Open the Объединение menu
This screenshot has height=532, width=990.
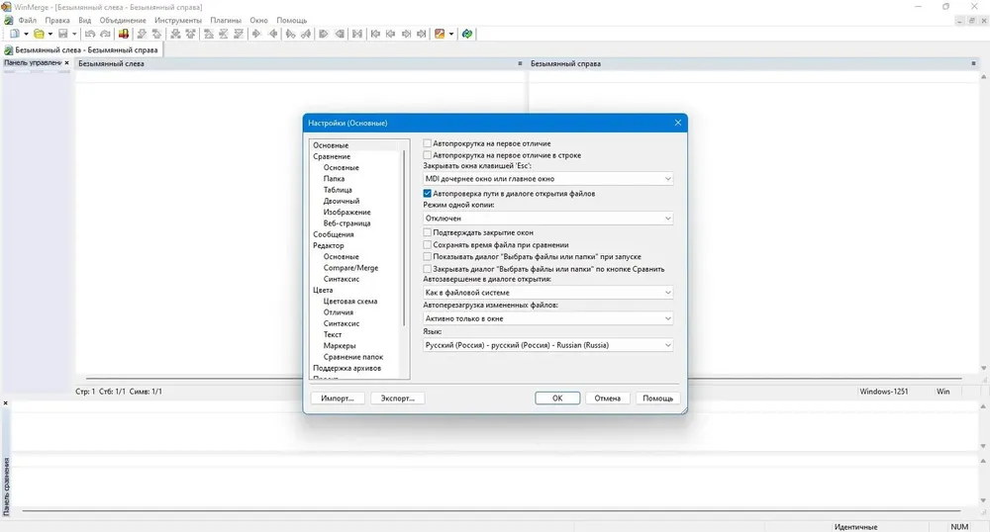123,20
